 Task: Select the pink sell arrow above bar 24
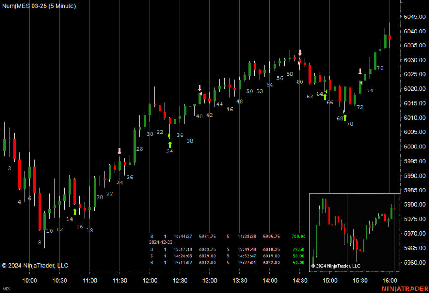[120, 151]
